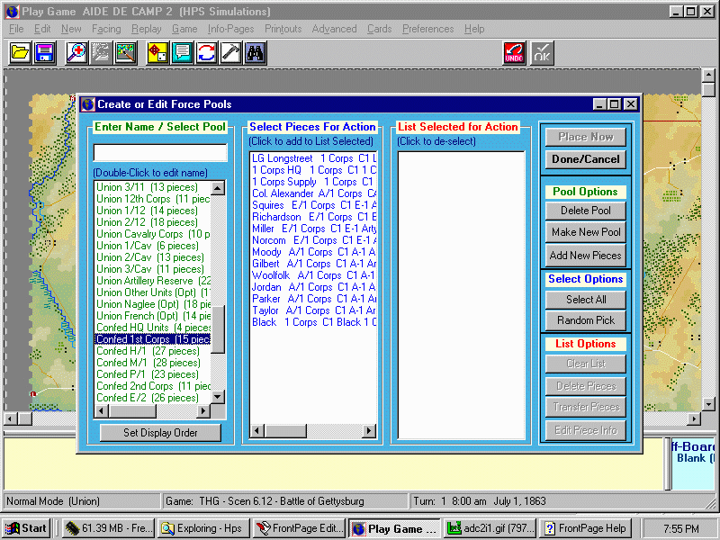Add 'LG Longstreet' piece to the list
The height and width of the screenshot is (540, 720).
tap(313, 158)
